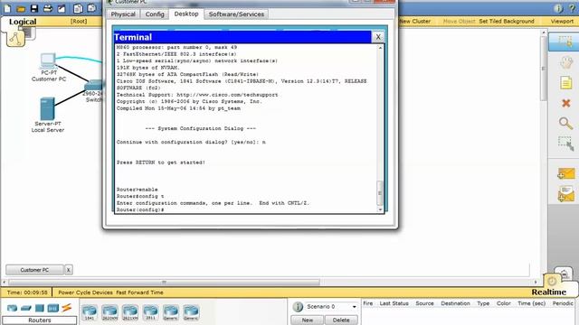Click the Add Simple PDU envelope
Image resolution: width=579 pixels, height=325 pixels.
point(566,173)
